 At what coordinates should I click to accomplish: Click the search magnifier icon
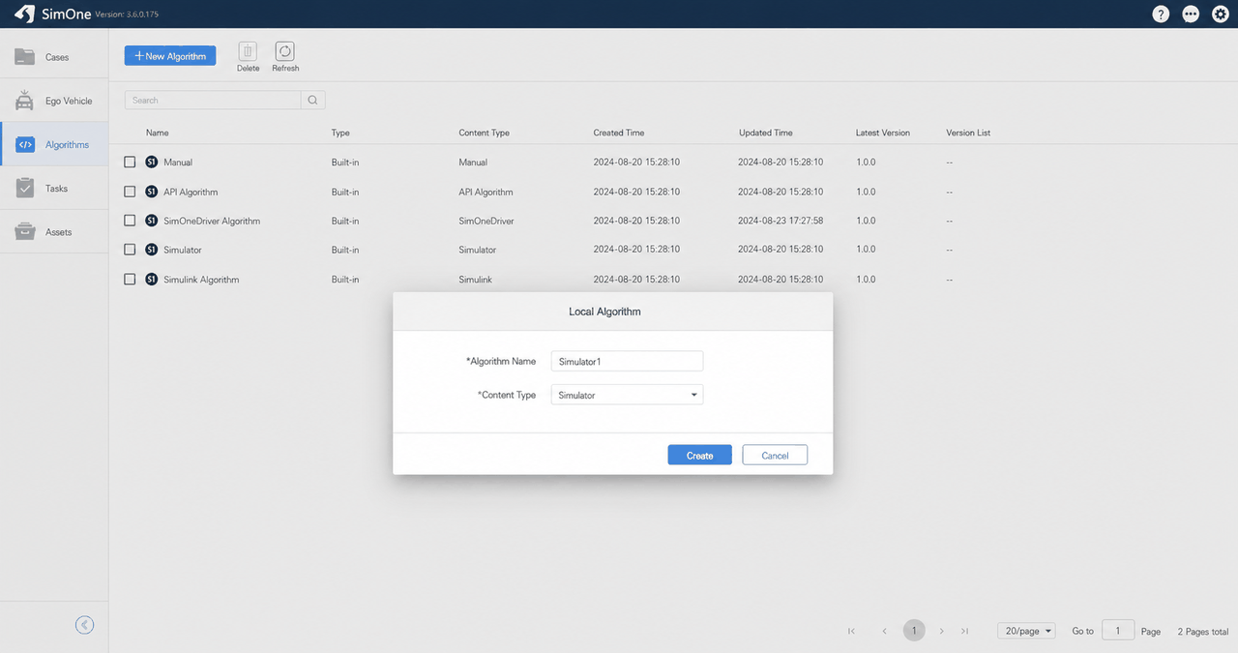312,100
